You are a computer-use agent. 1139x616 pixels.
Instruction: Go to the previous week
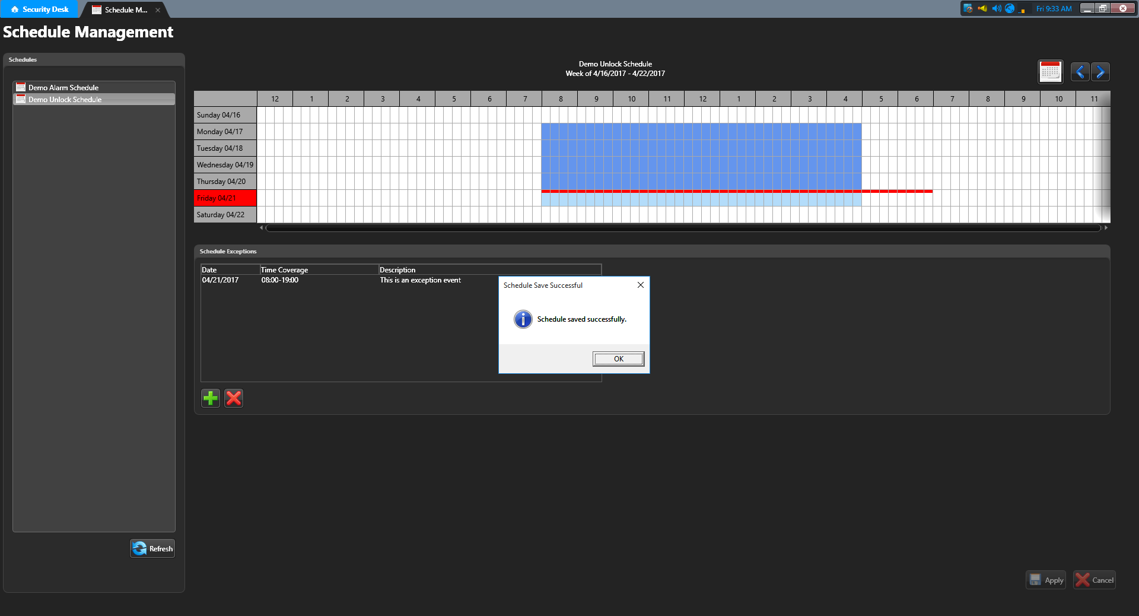click(x=1080, y=72)
